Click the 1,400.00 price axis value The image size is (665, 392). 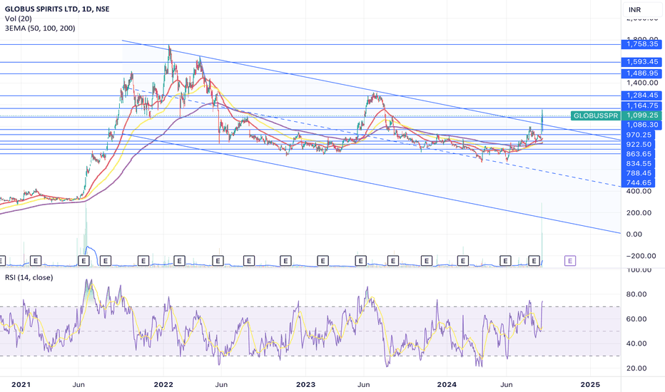(x=642, y=83)
